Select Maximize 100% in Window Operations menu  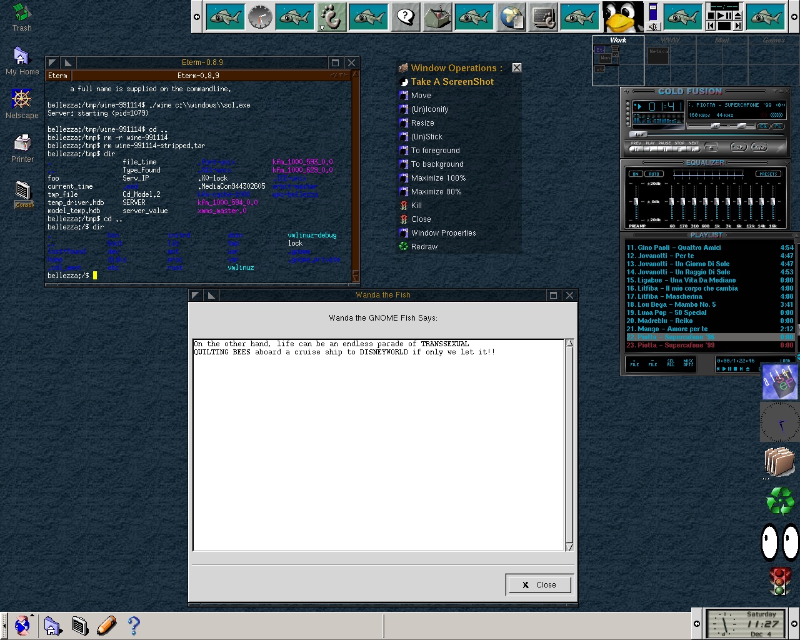click(x=438, y=178)
